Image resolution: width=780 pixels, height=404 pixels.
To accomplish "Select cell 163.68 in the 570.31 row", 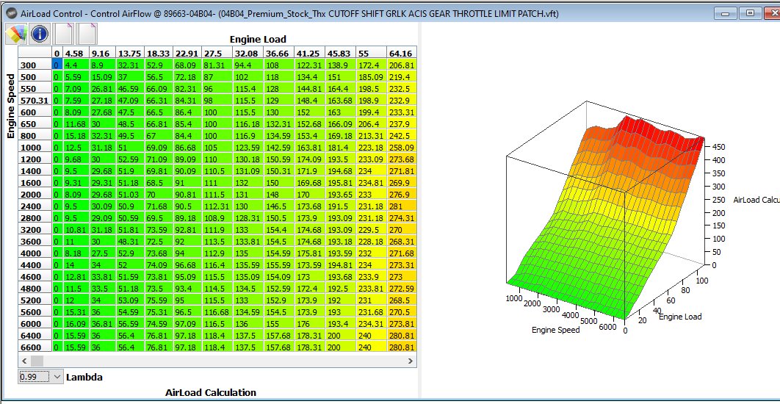I will pyautogui.click(x=341, y=100).
